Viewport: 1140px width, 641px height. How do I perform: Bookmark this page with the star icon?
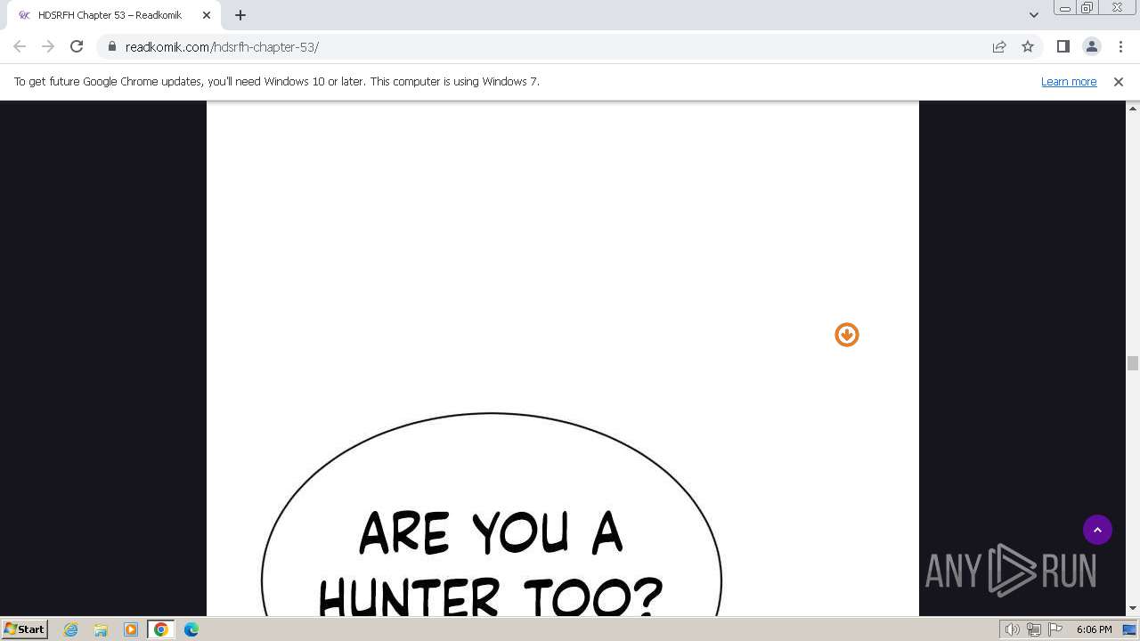tap(1028, 46)
